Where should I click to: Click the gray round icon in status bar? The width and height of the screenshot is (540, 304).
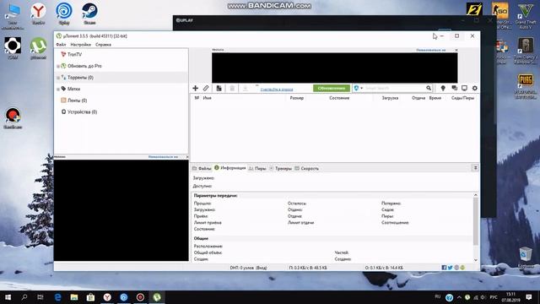click(x=456, y=268)
